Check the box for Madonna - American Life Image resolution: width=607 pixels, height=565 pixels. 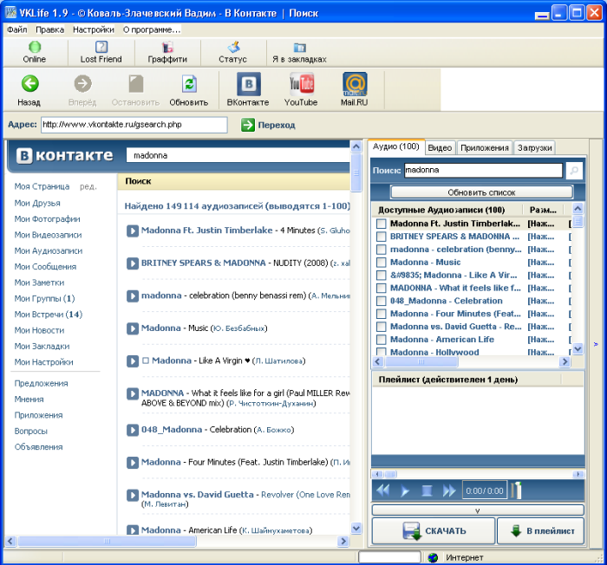point(381,340)
